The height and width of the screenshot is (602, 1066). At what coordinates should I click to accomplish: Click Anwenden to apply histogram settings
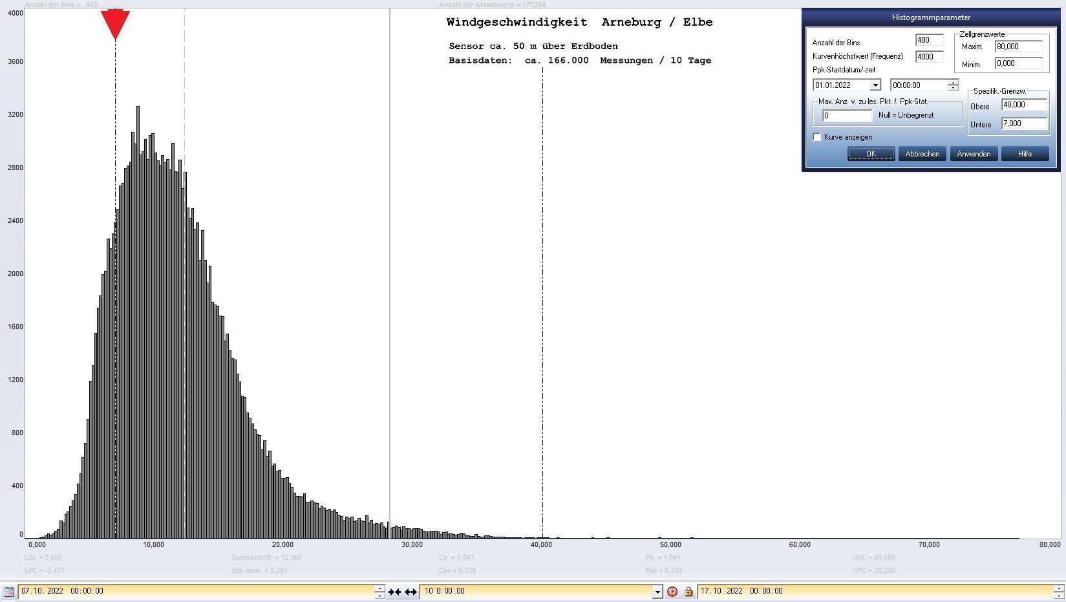click(x=974, y=154)
